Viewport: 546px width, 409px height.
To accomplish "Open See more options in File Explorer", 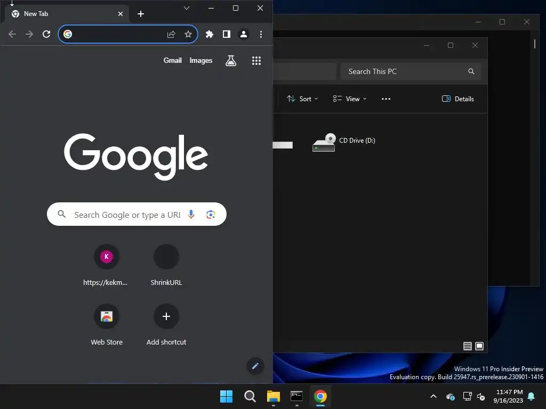I will 386,99.
